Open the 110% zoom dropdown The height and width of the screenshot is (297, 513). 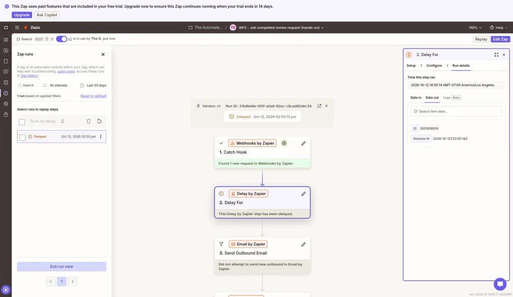tap(475, 27)
